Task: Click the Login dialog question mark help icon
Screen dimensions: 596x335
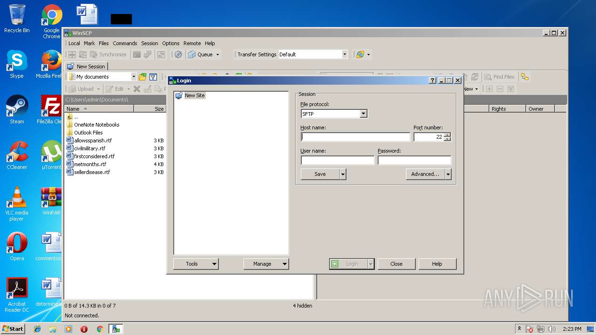Action: coord(433,80)
